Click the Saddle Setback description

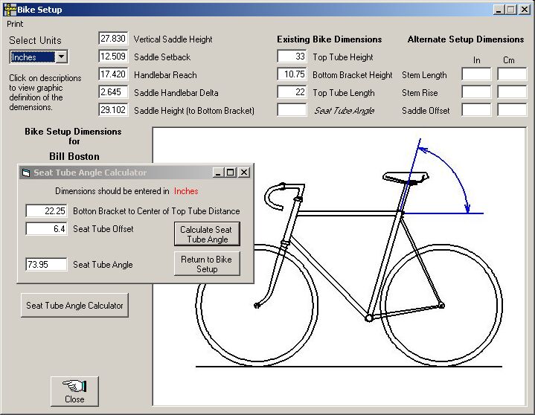click(162, 57)
